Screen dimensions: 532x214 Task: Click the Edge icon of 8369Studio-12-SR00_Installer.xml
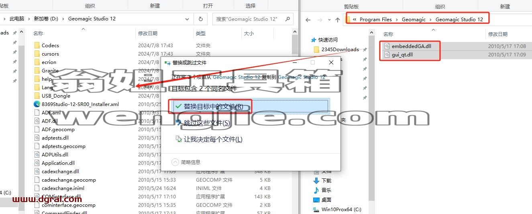(x=37, y=104)
